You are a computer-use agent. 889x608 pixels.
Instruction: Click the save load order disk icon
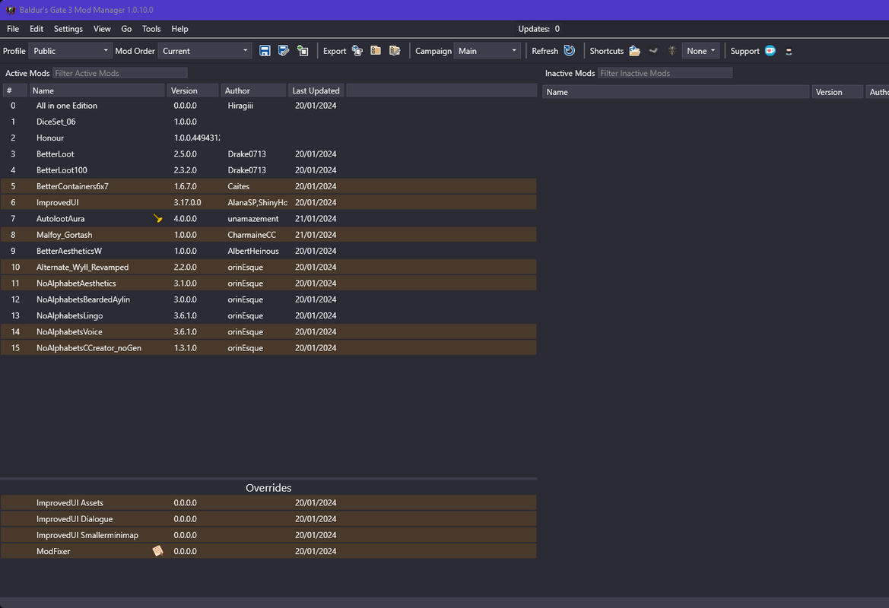tap(265, 51)
